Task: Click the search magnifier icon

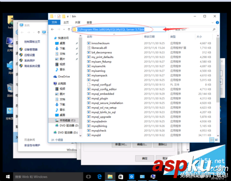Action: click(x=214, y=30)
